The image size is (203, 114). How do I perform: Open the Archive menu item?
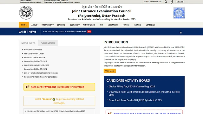[137, 25]
